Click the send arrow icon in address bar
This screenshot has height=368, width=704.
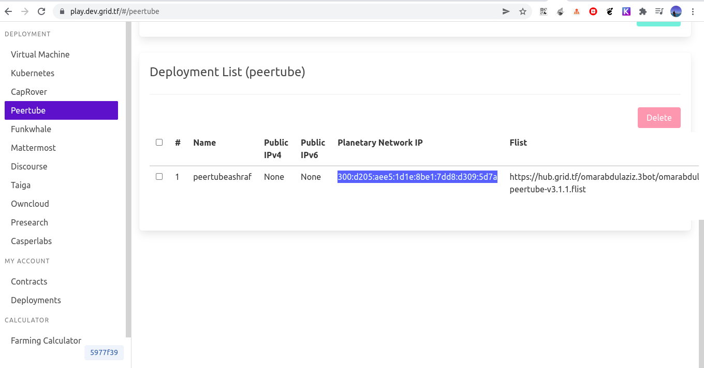[x=506, y=11]
